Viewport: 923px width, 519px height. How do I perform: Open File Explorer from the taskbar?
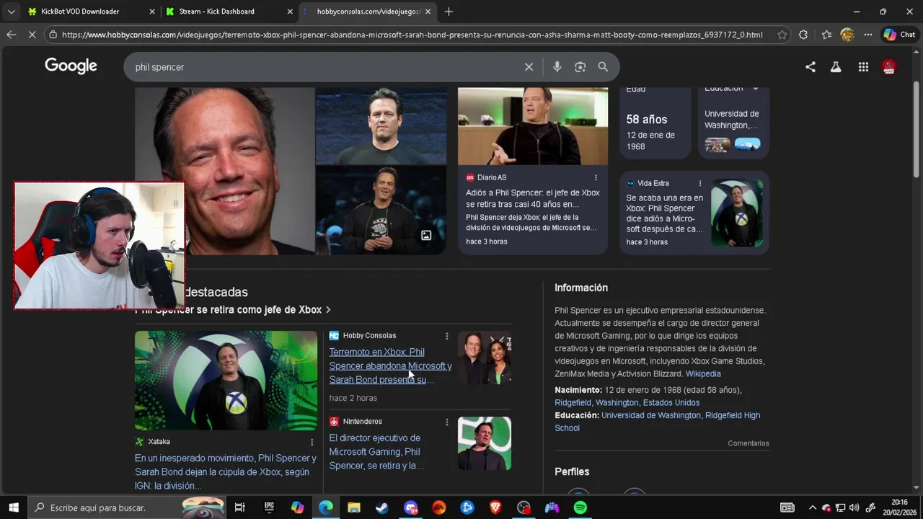354,507
